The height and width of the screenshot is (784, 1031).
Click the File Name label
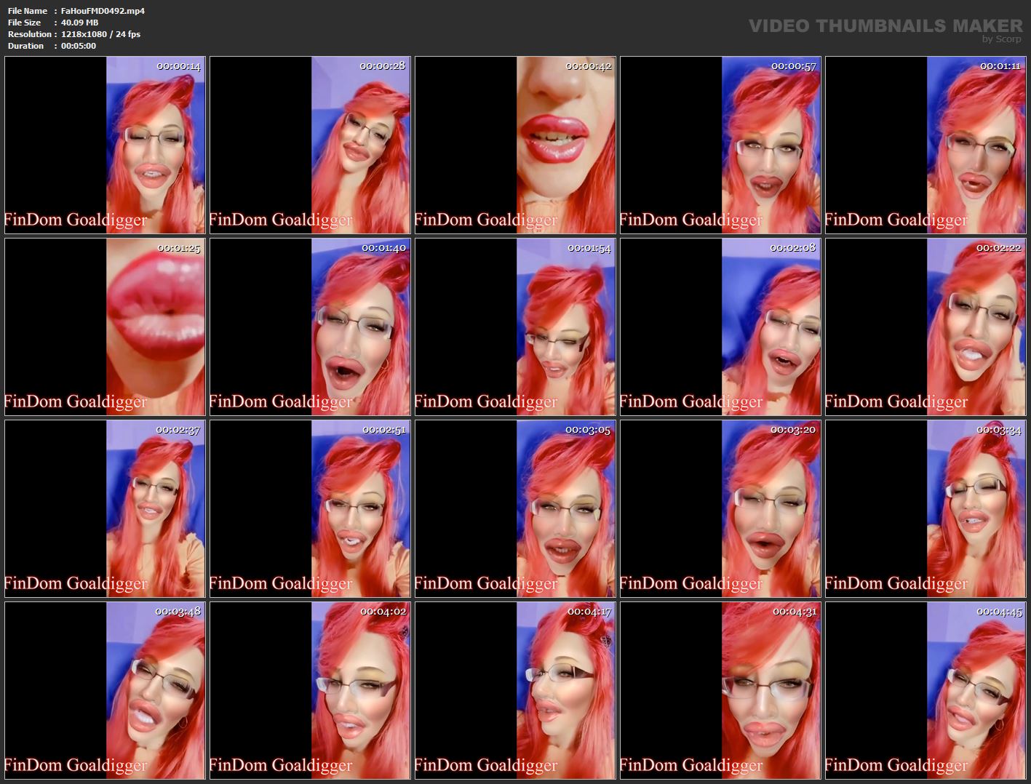28,11
